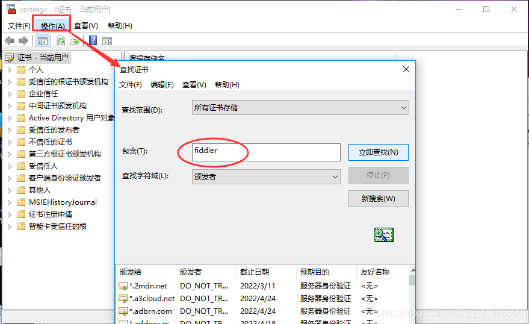The image size is (529, 324).
Task: Expand 中间证书颁发机构 node
Action: coord(10,106)
